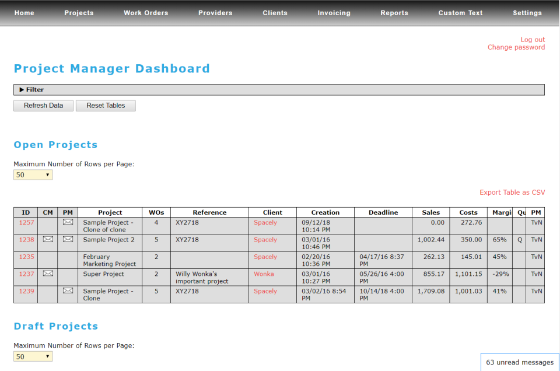The height and width of the screenshot is (371, 560).
Task: Click the Log out link
Action: (533, 39)
